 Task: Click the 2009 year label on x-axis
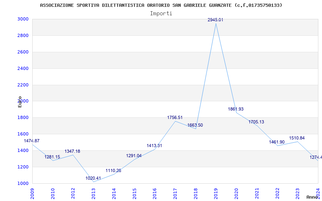[x=32, y=194]
